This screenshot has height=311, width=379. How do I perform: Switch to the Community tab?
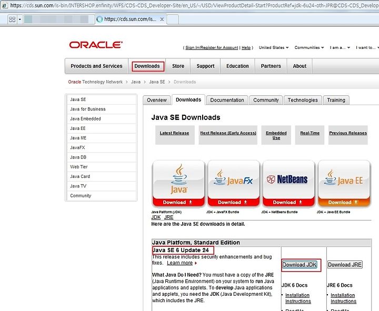[266, 100]
